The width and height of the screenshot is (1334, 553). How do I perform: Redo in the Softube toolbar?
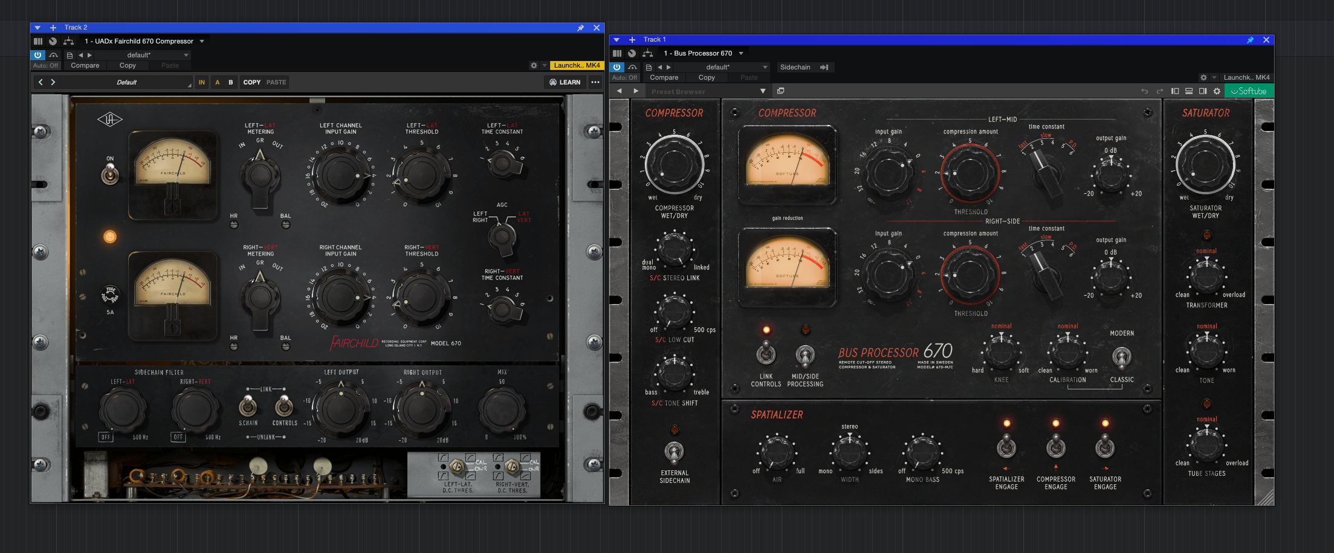click(1159, 91)
